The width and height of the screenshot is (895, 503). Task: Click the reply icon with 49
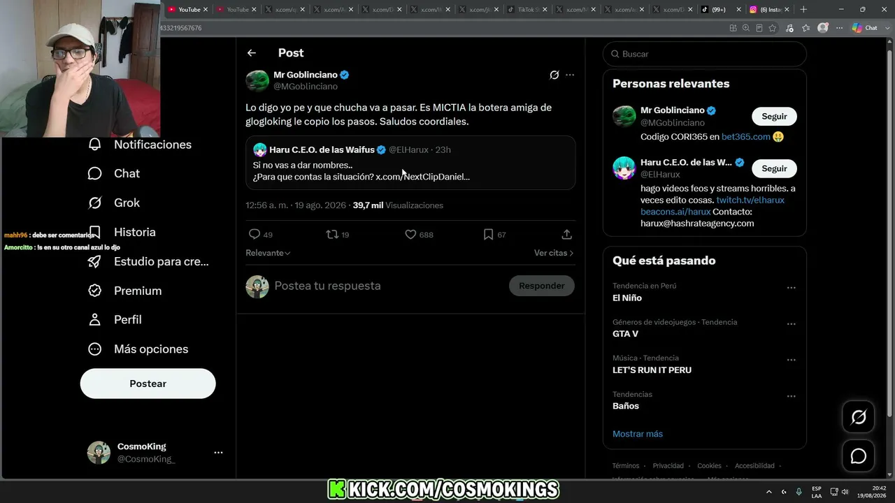[x=255, y=235]
